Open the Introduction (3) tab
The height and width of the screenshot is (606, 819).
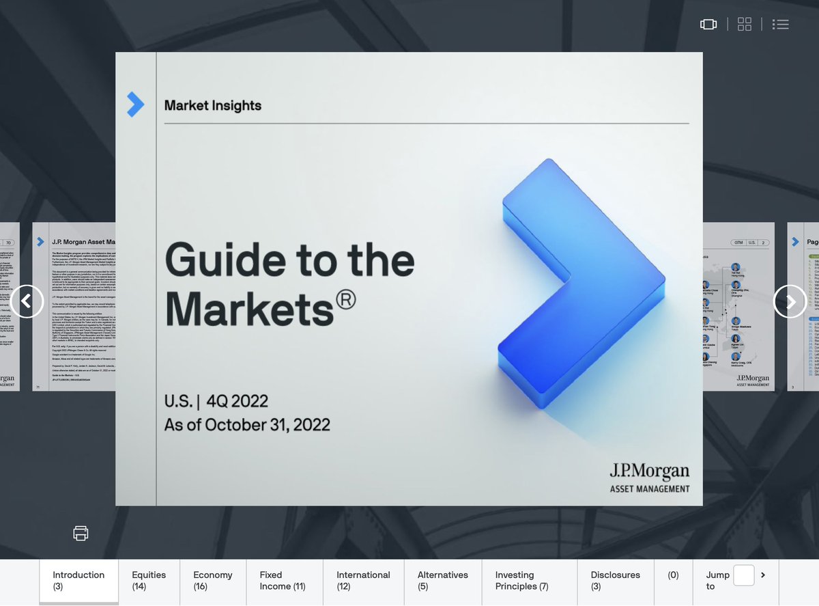pyautogui.click(x=78, y=581)
